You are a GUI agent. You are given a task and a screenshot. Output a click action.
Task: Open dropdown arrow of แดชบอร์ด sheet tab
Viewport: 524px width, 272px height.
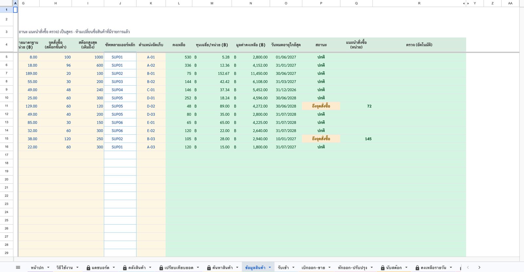[x=114, y=267]
